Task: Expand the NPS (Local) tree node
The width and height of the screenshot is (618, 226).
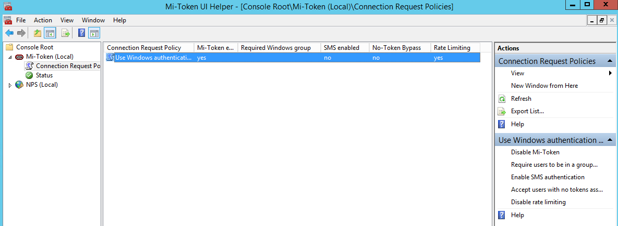Action: [10, 85]
